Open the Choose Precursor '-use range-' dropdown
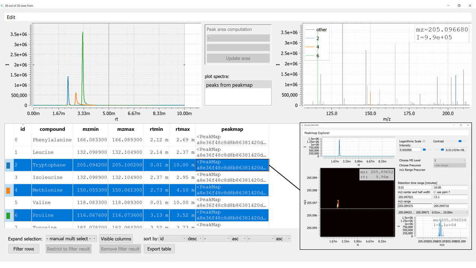The image size is (476, 268). [450, 165]
